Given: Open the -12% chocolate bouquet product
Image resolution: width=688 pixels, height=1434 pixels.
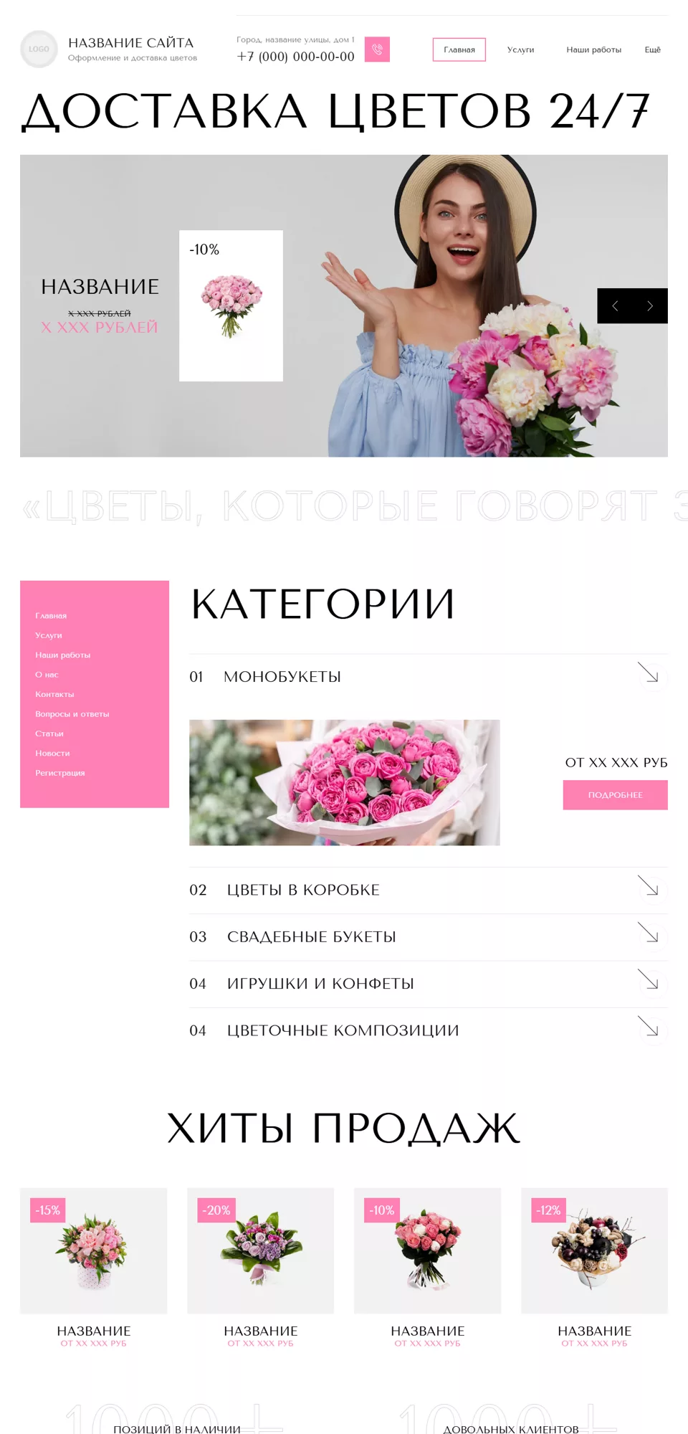Looking at the screenshot, I should (x=594, y=1251).
